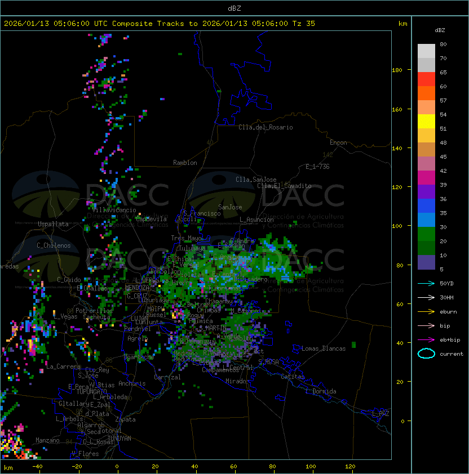This screenshot has width=469, height=474.
Task: Click the 'TUNUYAN' map label
Action: pyautogui.click(x=120, y=439)
